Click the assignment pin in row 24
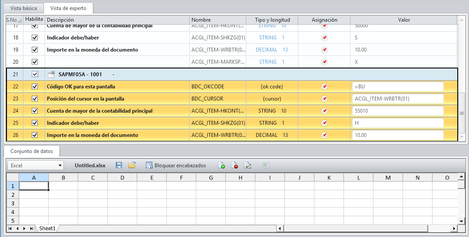This screenshot has width=469, height=237. coord(324,111)
